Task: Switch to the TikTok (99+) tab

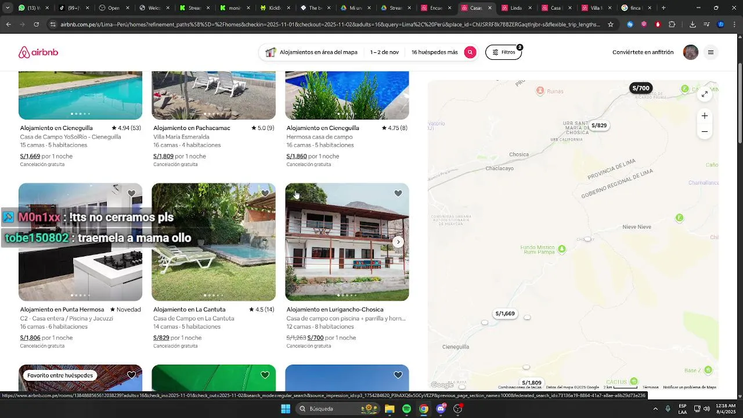Action: click(70, 8)
